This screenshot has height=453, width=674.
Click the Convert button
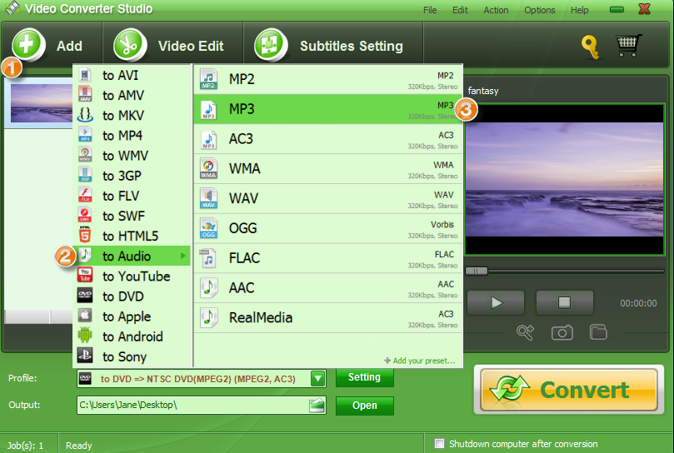click(x=569, y=390)
